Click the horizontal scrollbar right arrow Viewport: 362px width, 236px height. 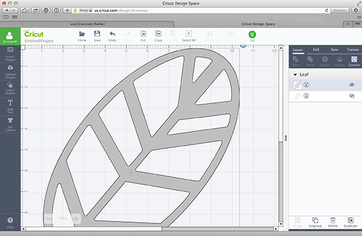(276, 229)
